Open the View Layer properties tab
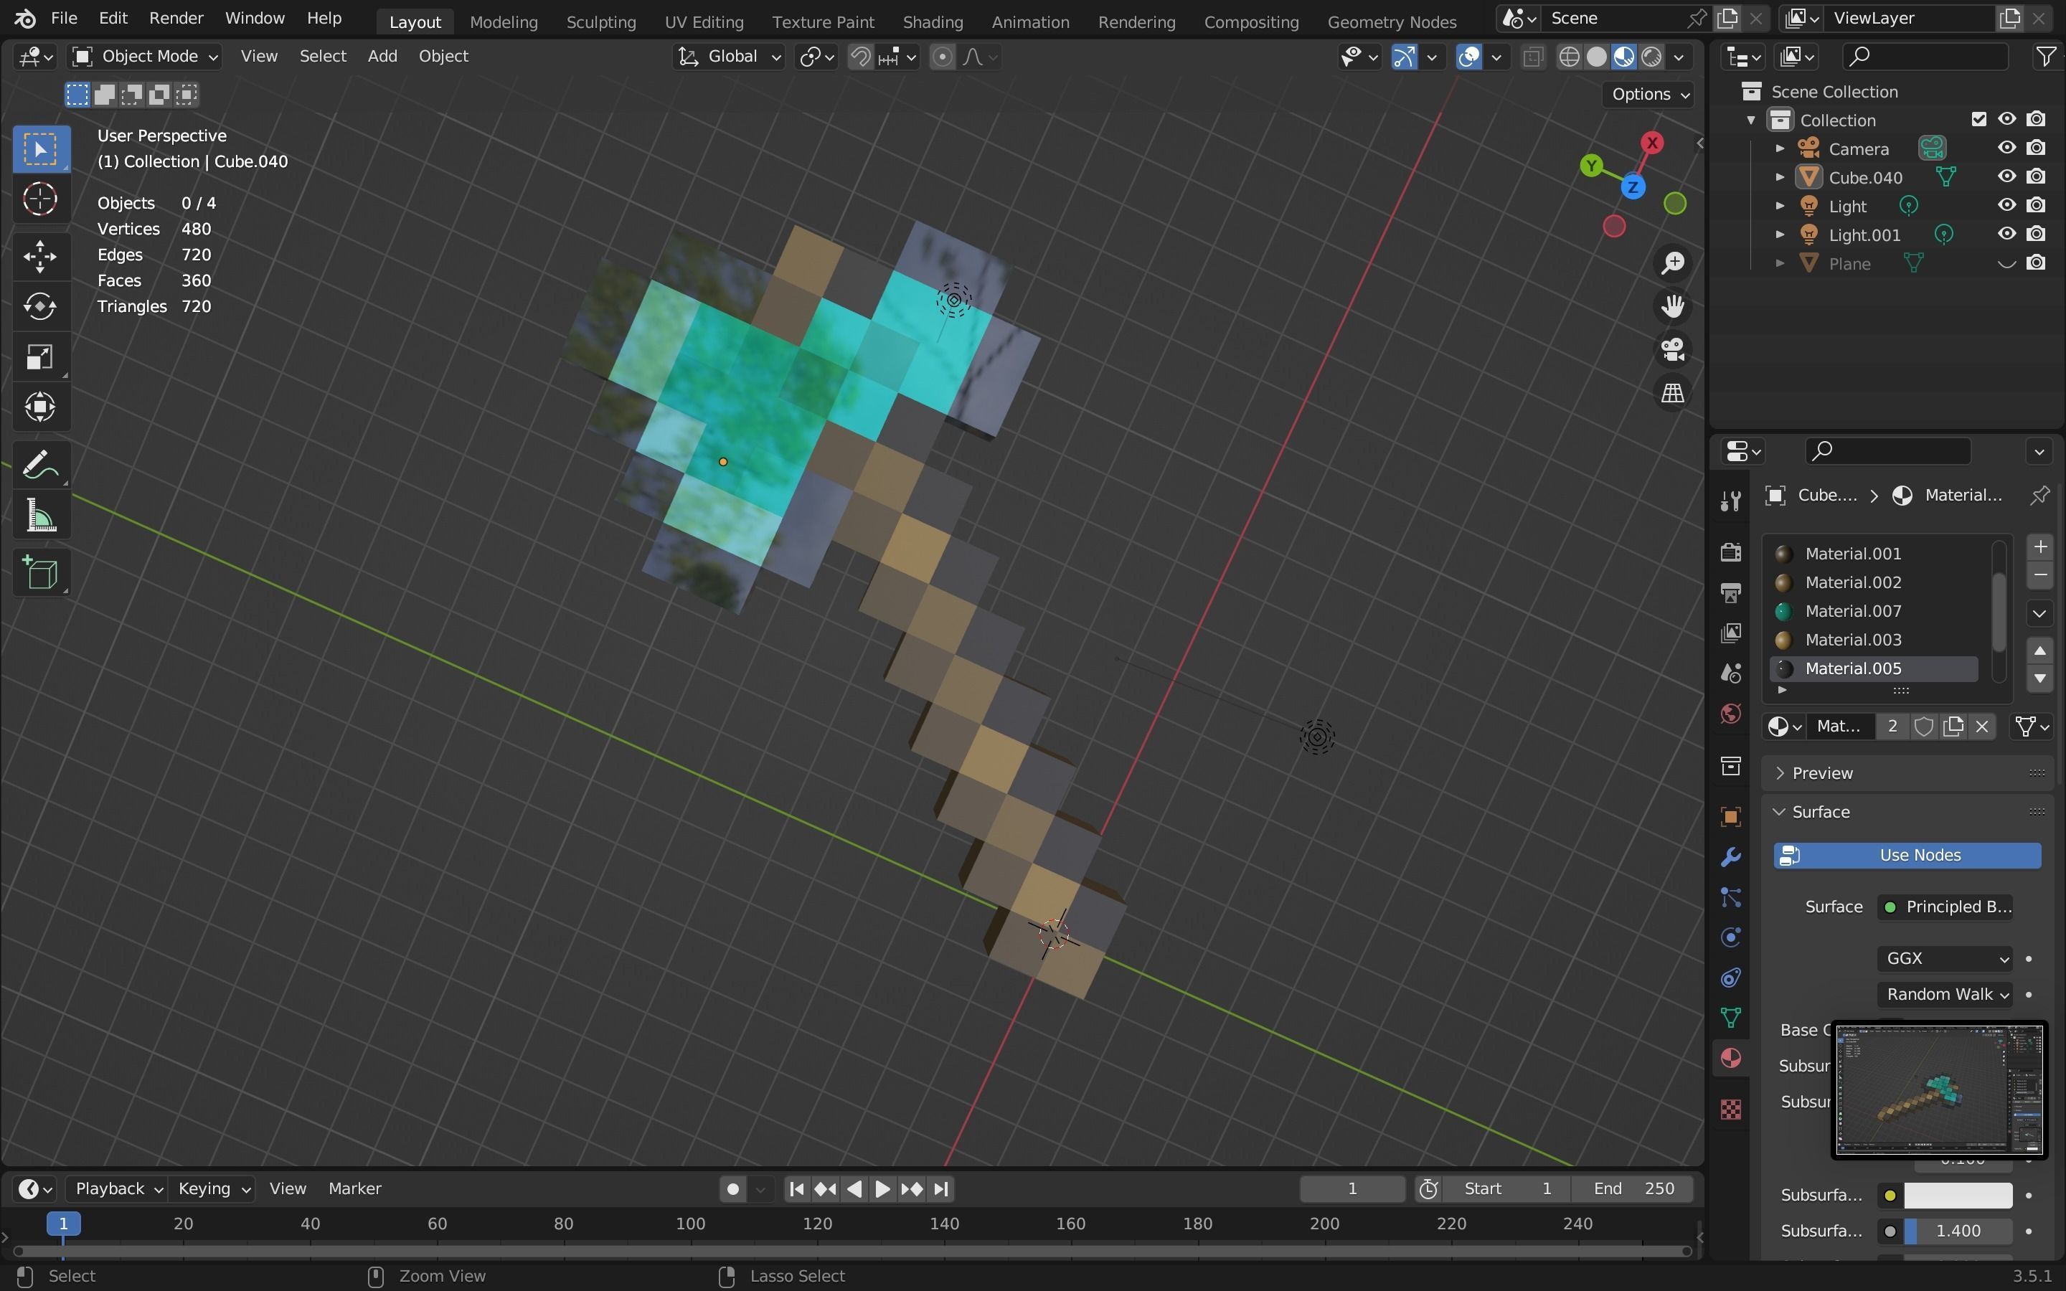The width and height of the screenshot is (2066, 1291). click(x=1730, y=633)
